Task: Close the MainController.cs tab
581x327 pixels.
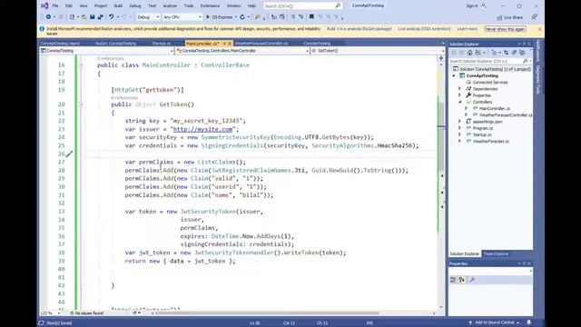Action: point(230,44)
